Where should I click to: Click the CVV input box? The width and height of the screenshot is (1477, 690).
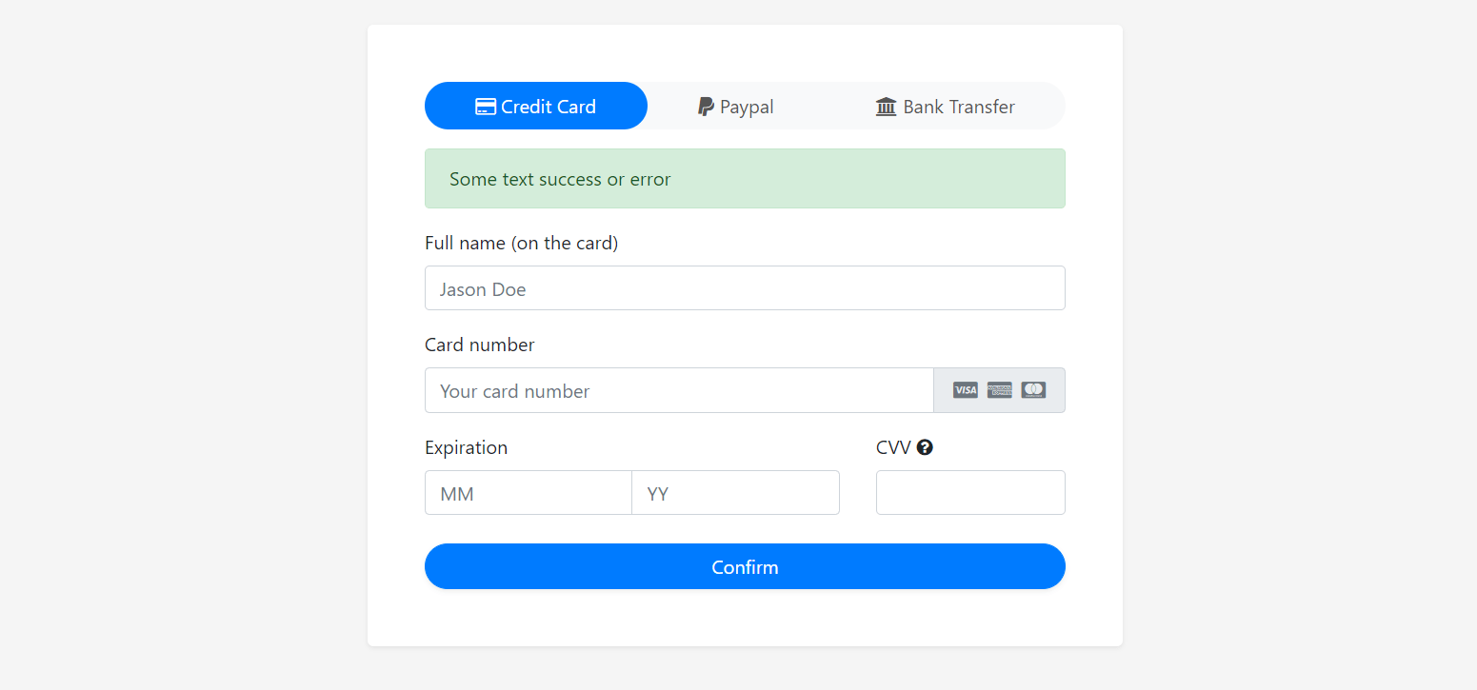click(969, 492)
